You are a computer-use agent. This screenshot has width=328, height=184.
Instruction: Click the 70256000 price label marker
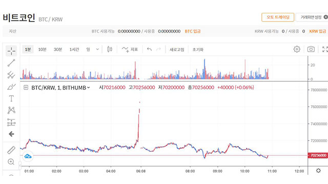[x=318, y=155]
